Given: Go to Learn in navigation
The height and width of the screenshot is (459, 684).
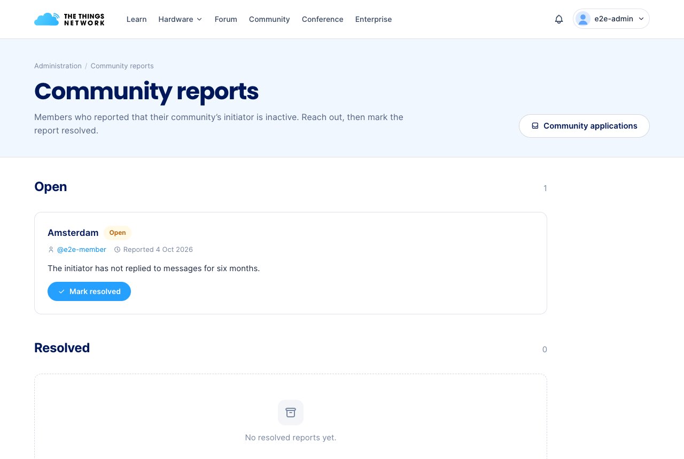Looking at the screenshot, I should [x=136, y=19].
